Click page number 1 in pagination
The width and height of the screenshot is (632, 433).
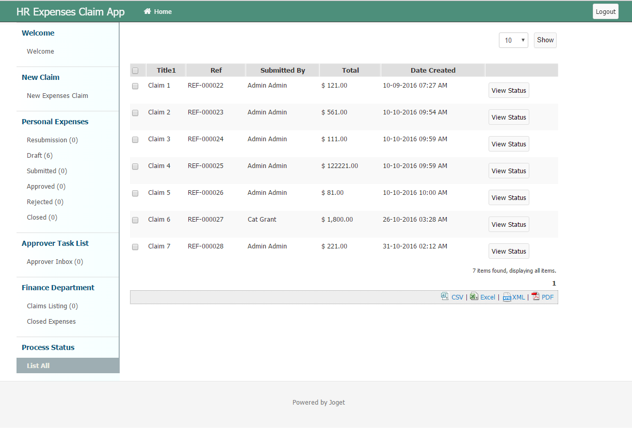click(x=554, y=283)
